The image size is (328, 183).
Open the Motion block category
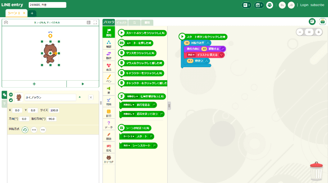[109, 55]
